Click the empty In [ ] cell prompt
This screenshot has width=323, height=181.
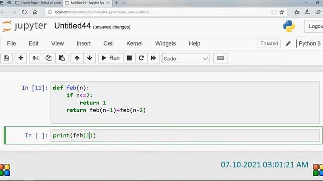click(x=36, y=135)
